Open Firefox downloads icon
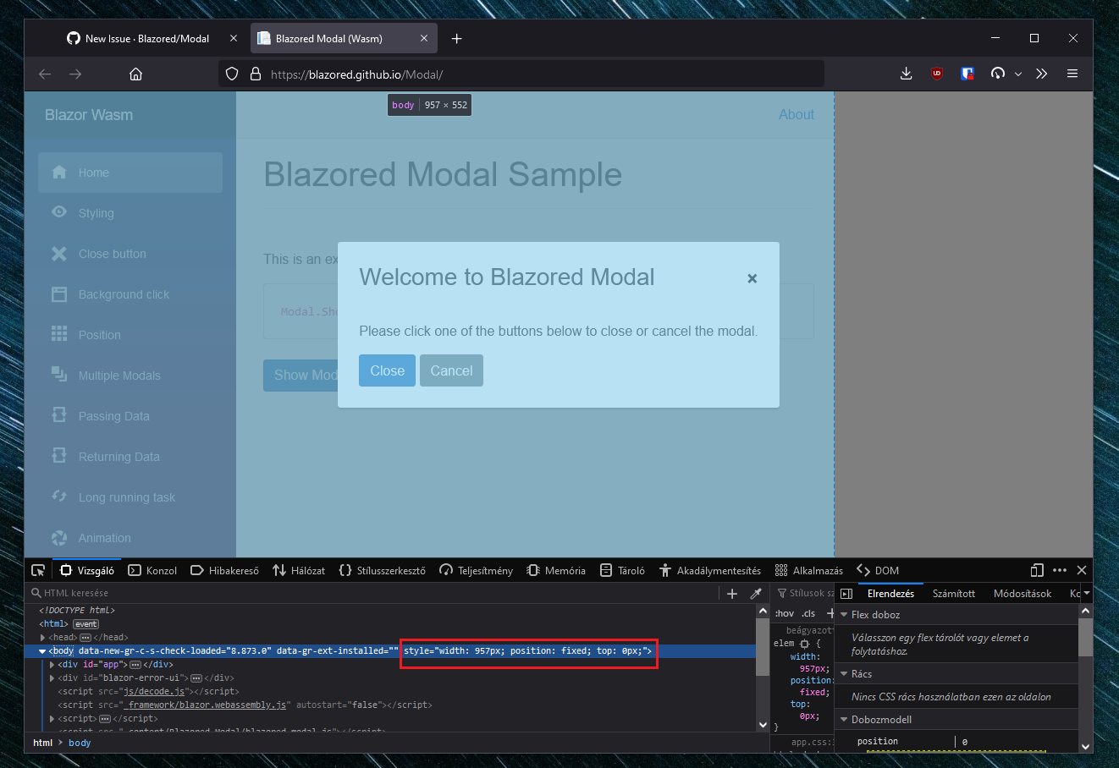Image resolution: width=1119 pixels, height=768 pixels. (906, 74)
